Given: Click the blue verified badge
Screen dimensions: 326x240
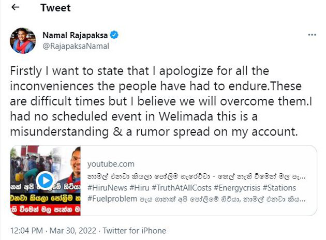Looking at the screenshot, I should (x=114, y=35).
